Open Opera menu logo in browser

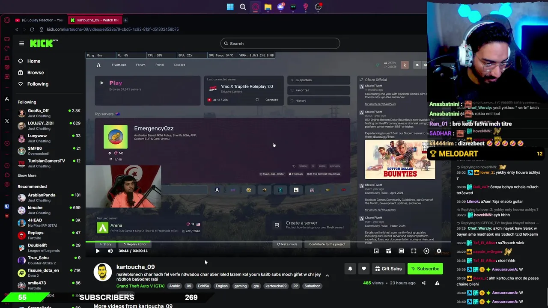coord(7,20)
